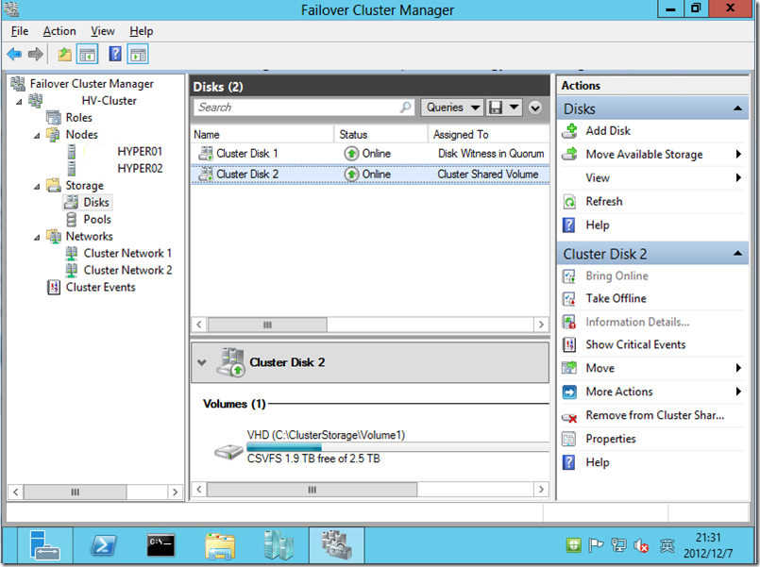Click the Action Center flag tray icon
Viewport: 760px width, 567px height.
click(596, 545)
